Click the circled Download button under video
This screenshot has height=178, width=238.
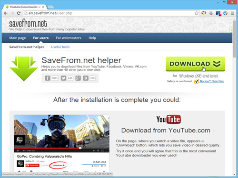point(59,165)
